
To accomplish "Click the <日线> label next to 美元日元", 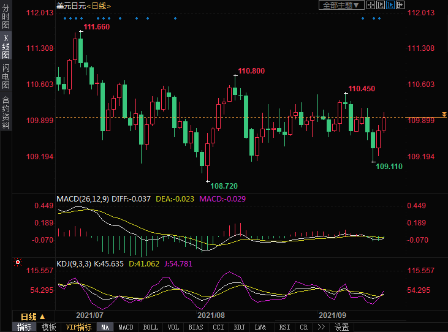I will [99, 6].
